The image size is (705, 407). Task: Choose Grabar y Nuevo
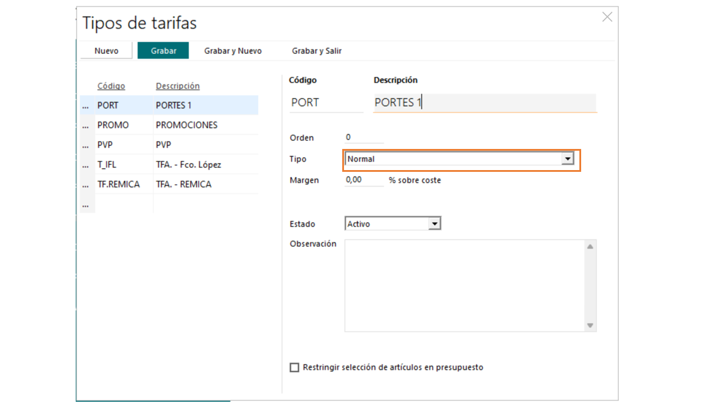click(x=232, y=51)
